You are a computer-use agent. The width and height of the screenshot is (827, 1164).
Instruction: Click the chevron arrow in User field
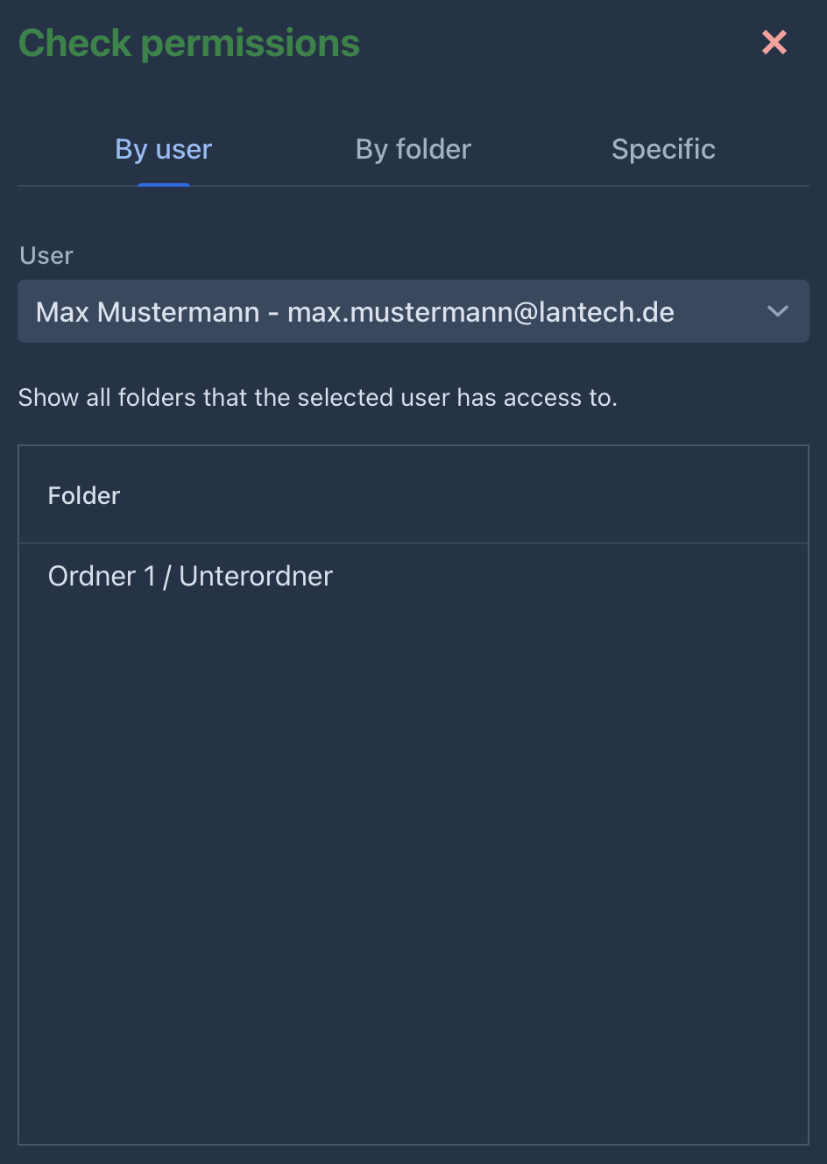click(778, 311)
